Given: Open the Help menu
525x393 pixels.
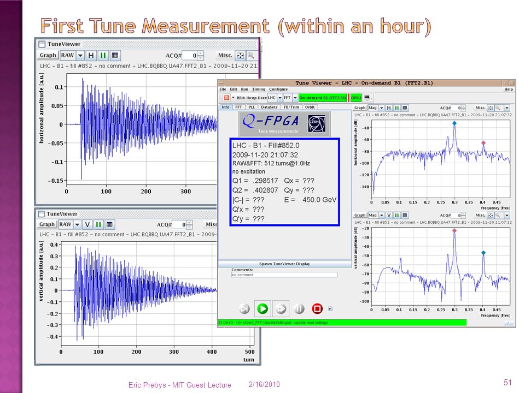Looking at the screenshot, I should 508,89.
